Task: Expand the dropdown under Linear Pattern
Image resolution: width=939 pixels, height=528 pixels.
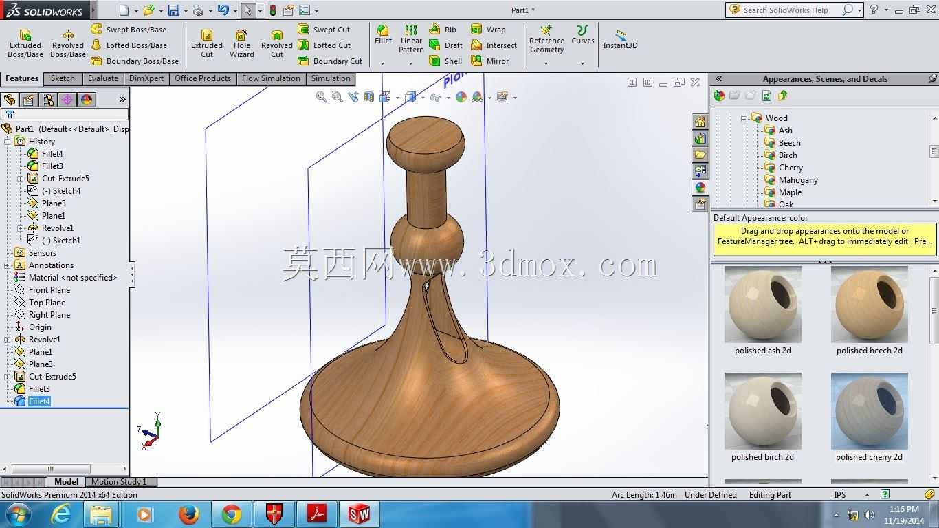Action: (411, 63)
